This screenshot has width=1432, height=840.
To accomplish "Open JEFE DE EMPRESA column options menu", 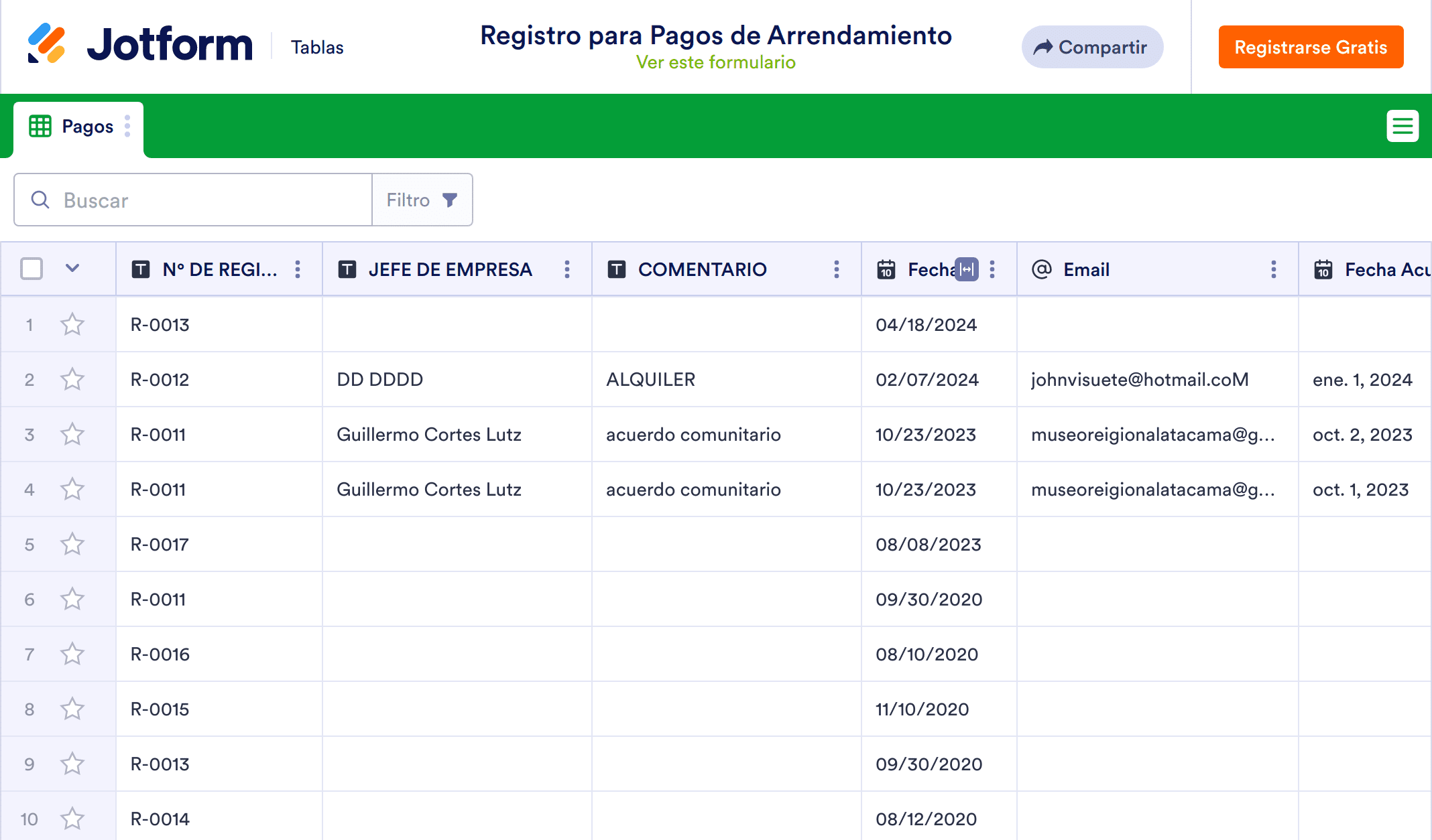I will point(567,269).
